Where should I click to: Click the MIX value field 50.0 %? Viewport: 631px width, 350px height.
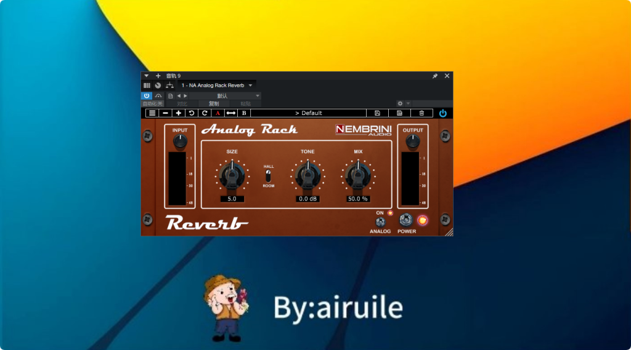[x=358, y=199]
